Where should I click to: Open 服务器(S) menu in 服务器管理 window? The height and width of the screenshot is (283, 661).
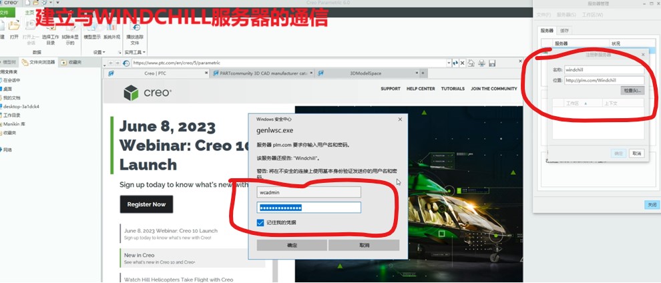tap(567, 15)
